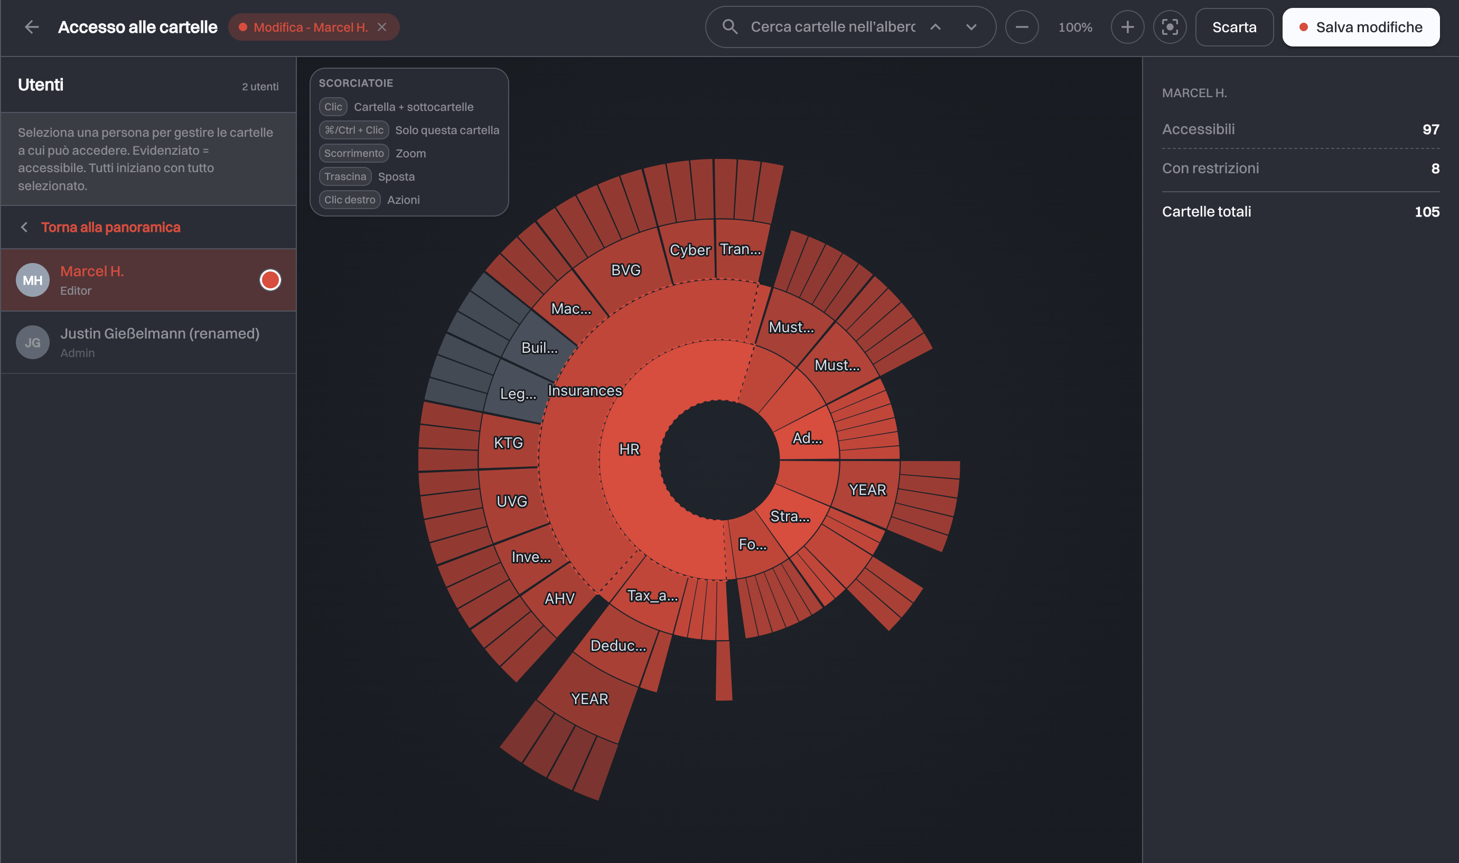This screenshot has height=863, width=1459.
Task: Toggle the Inve... folder segment
Action: pyautogui.click(x=531, y=557)
